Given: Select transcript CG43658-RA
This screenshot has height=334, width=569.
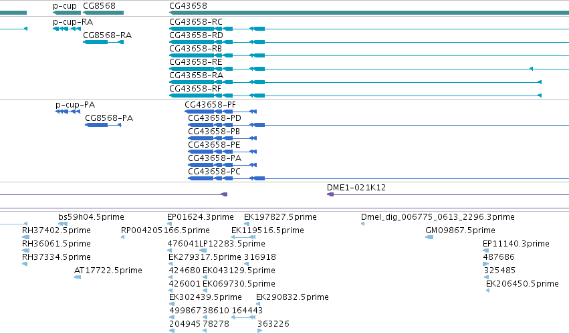Looking at the screenshot, I should (x=196, y=75).
